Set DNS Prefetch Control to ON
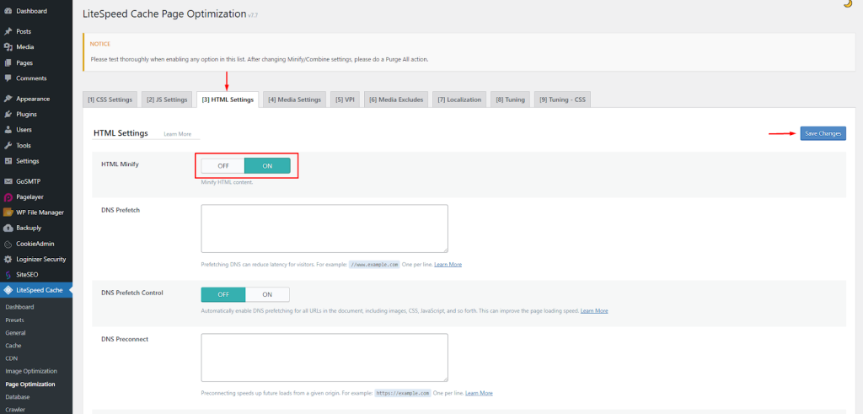This screenshot has width=863, height=414. [x=267, y=294]
